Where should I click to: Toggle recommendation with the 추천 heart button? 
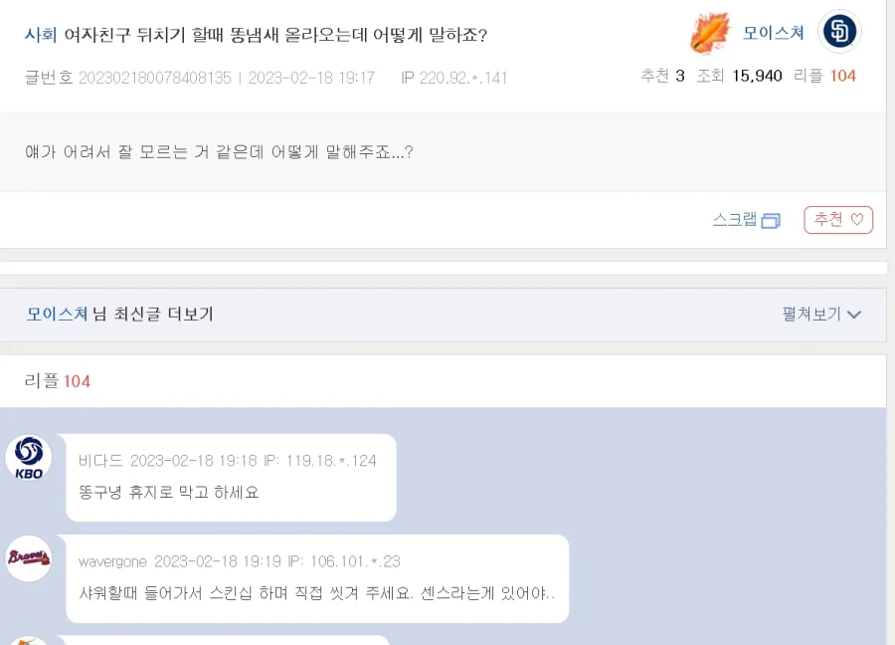(838, 220)
